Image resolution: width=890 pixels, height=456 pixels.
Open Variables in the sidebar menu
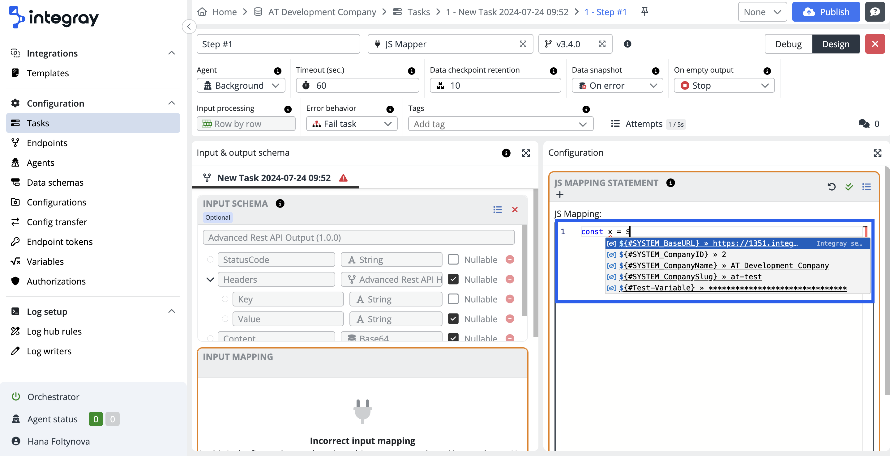(x=45, y=261)
